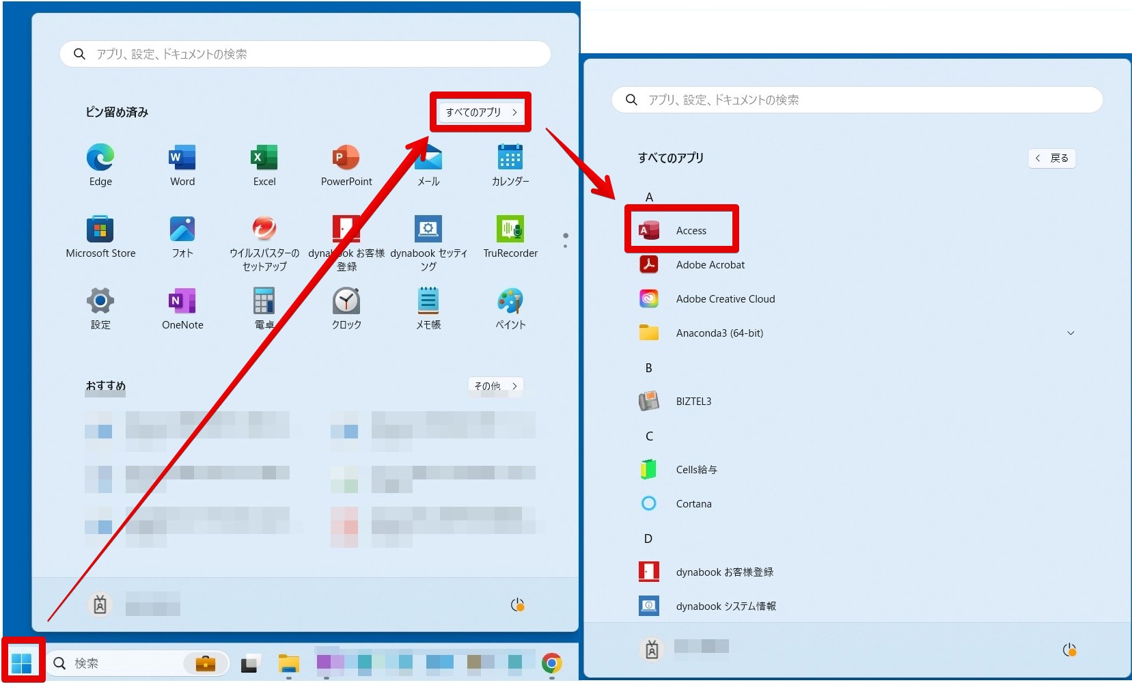Launch ウイルスバスターのセットアップ icon
This screenshot has width=1132, height=685.
click(x=264, y=243)
